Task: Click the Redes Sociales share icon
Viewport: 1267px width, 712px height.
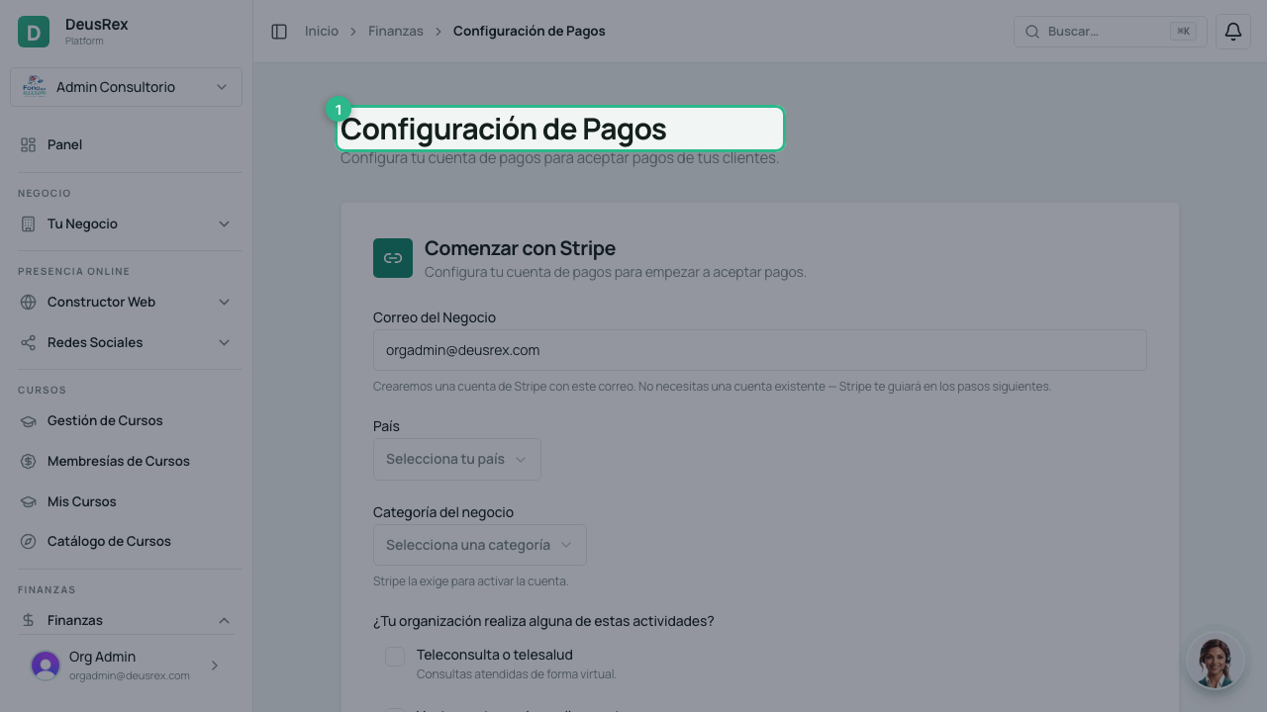Action: (x=28, y=342)
